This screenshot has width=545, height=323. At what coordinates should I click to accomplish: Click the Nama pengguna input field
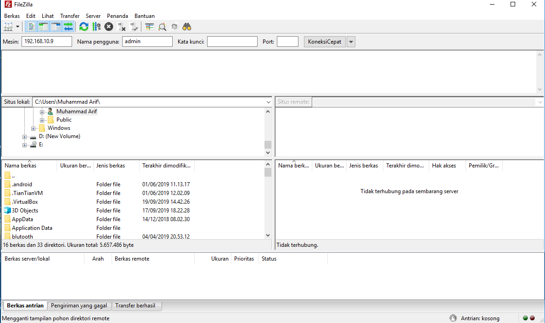point(147,41)
